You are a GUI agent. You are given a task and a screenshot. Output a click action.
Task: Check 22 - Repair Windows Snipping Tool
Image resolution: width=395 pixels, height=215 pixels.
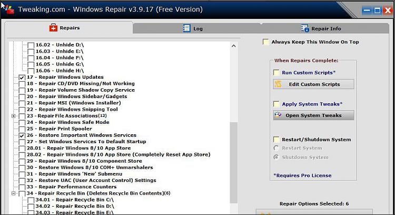22,110
